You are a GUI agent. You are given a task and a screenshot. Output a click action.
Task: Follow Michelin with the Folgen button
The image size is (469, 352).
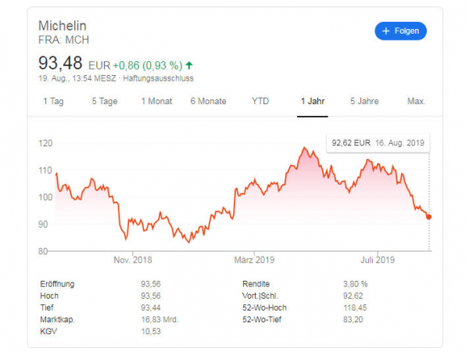(x=400, y=31)
